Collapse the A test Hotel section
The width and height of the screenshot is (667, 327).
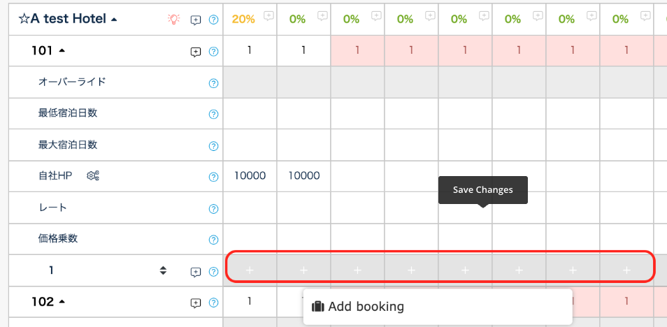(114, 20)
